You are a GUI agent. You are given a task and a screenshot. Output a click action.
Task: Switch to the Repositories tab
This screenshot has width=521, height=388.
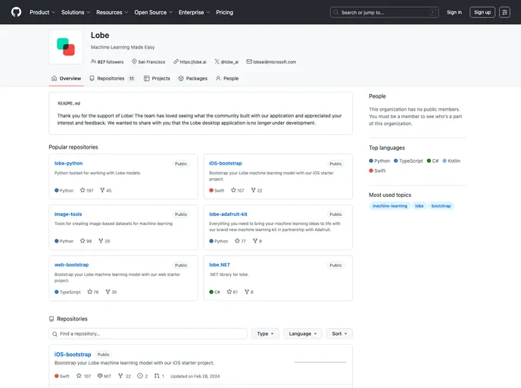tap(112, 79)
